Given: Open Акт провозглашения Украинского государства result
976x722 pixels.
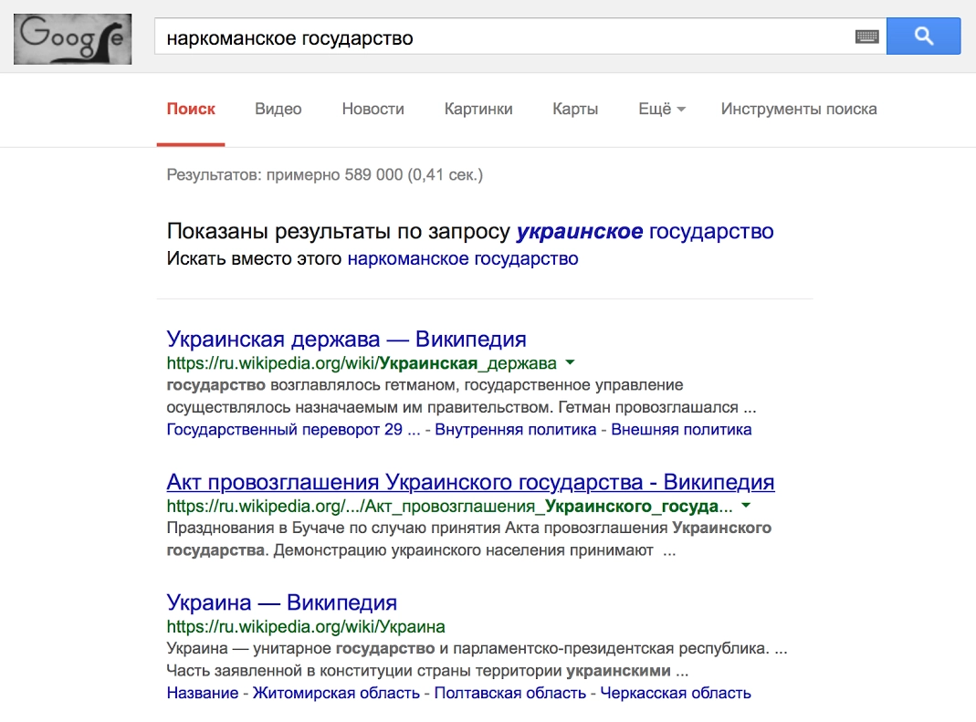Looking at the screenshot, I should click(x=470, y=481).
